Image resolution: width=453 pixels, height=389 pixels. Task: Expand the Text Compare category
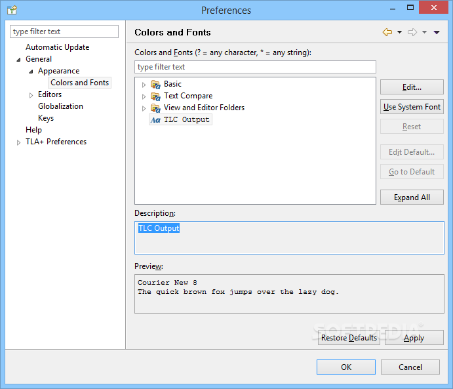point(144,96)
